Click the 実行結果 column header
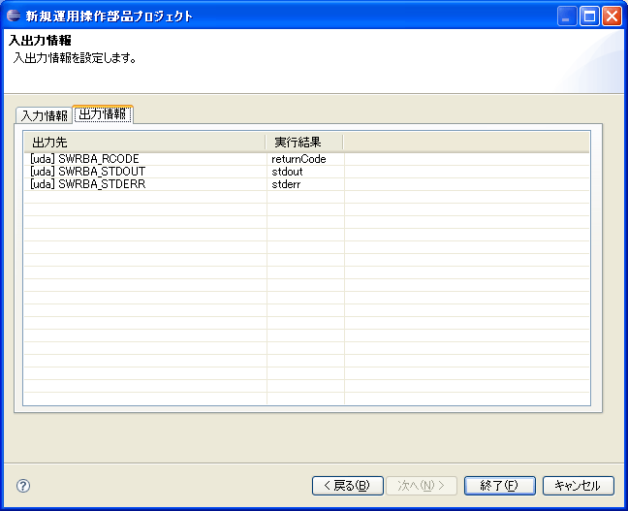The width and height of the screenshot is (628, 511). pos(304,143)
